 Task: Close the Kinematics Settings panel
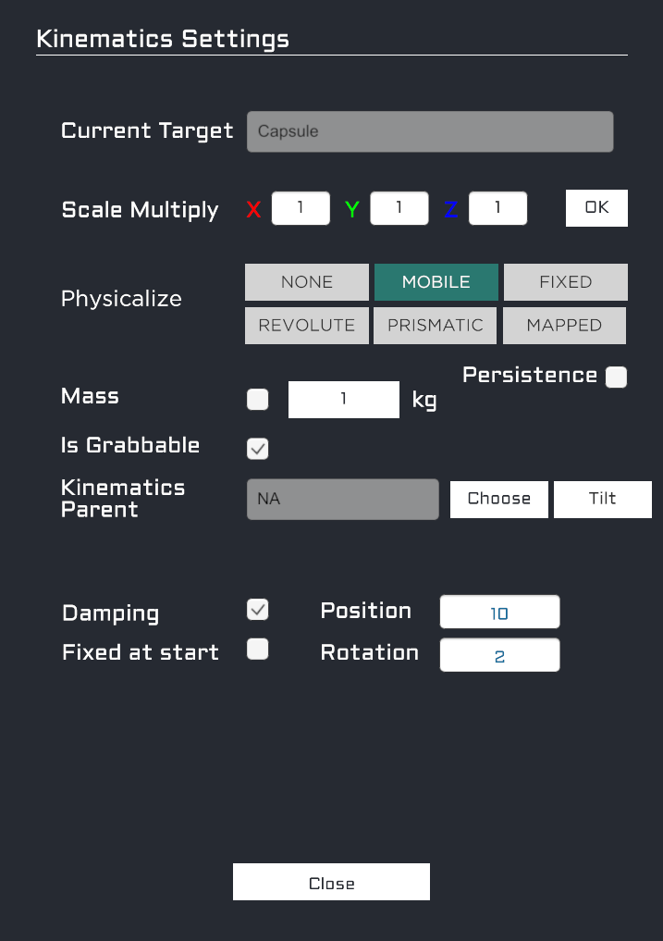(331, 883)
